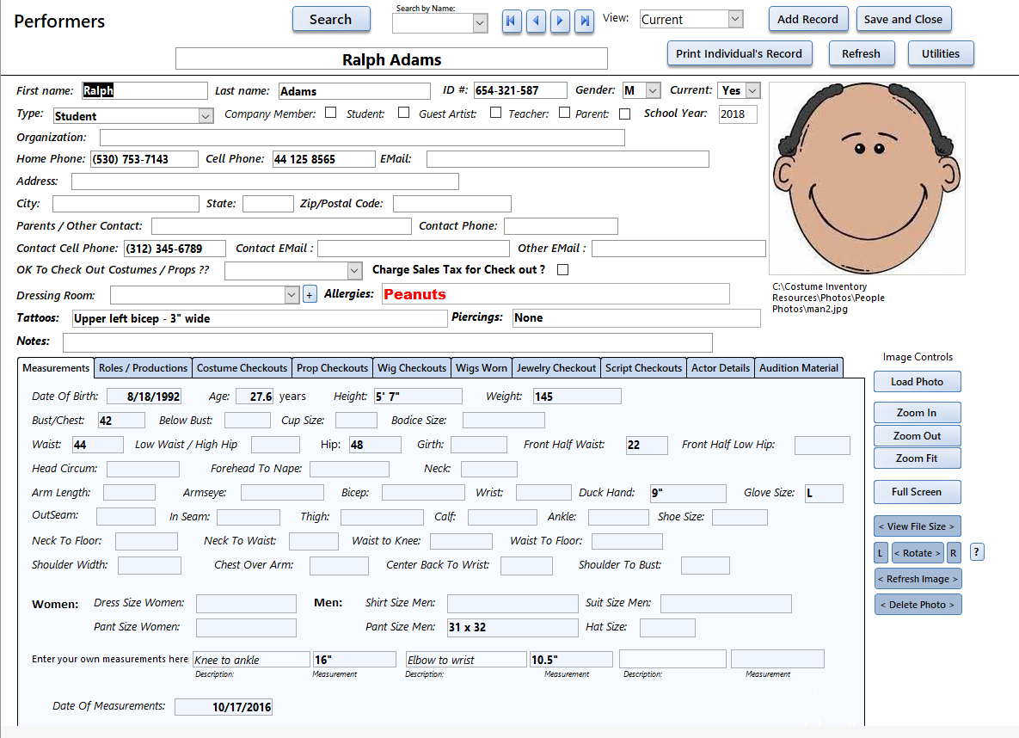The height and width of the screenshot is (738, 1019).
Task: Click into the EMail input field
Action: [568, 159]
